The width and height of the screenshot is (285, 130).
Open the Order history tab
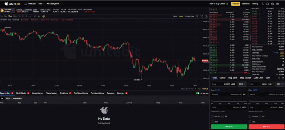[x=38, y=93]
